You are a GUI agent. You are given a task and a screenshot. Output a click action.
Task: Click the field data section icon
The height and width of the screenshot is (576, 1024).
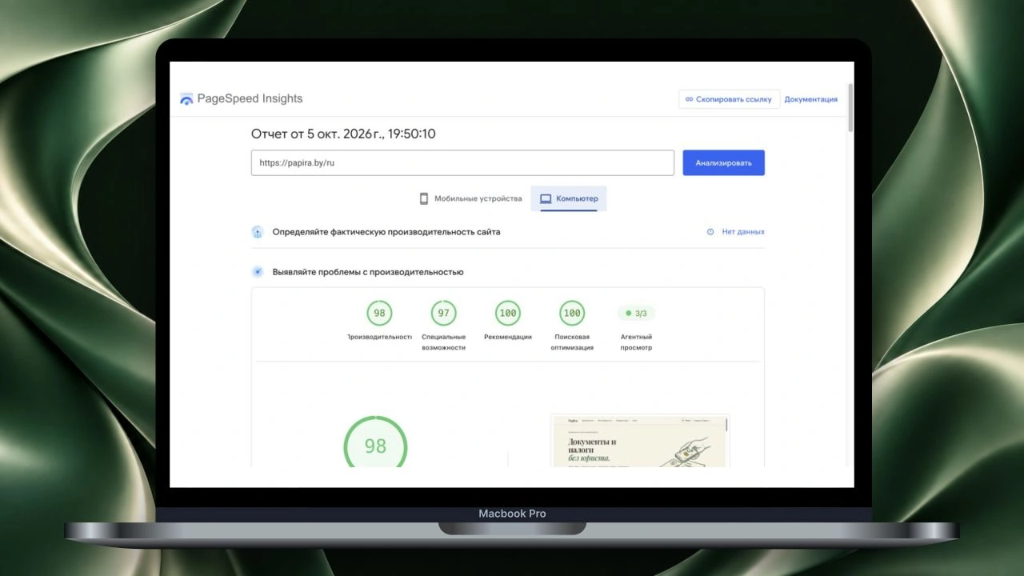[258, 232]
